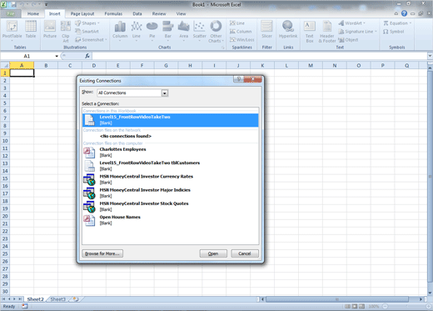
Task: Click the Symbol icon
Action: pos(394,32)
